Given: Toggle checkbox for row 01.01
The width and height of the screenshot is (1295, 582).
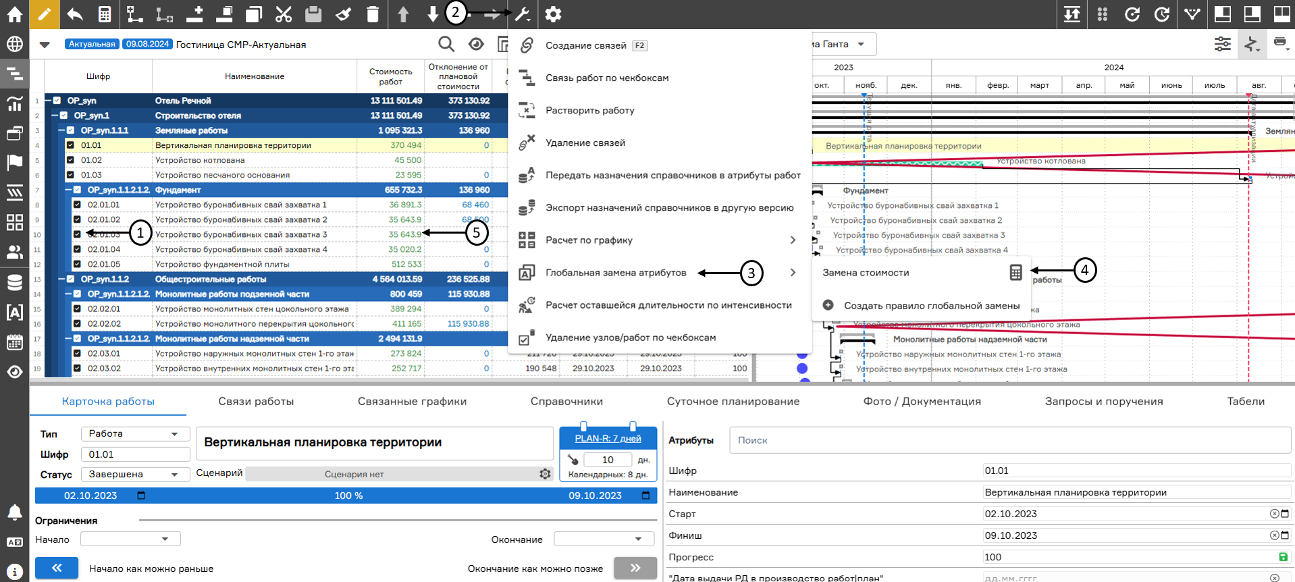Looking at the screenshot, I should pos(70,145).
